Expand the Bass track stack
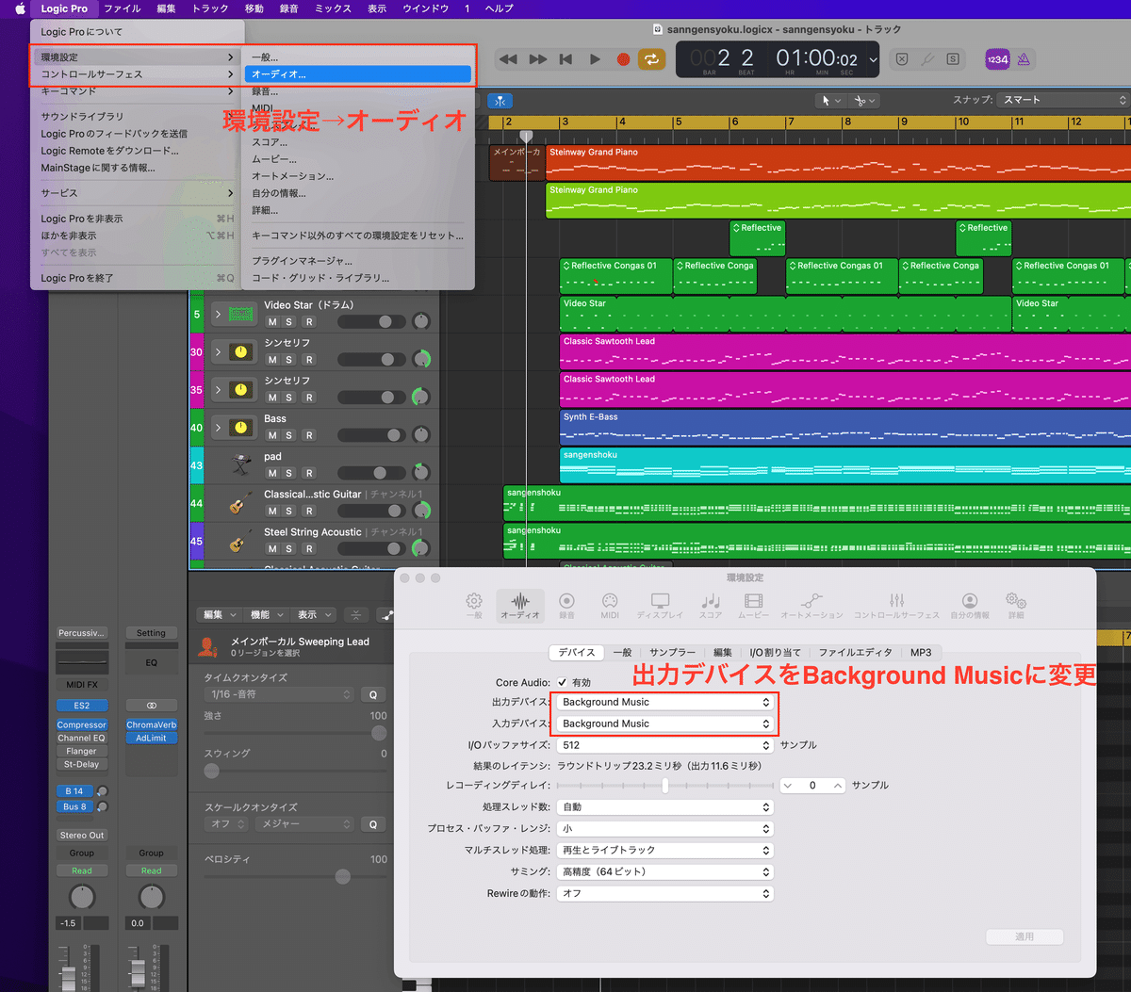This screenshot has height=992, width=1131. [218, 428]
